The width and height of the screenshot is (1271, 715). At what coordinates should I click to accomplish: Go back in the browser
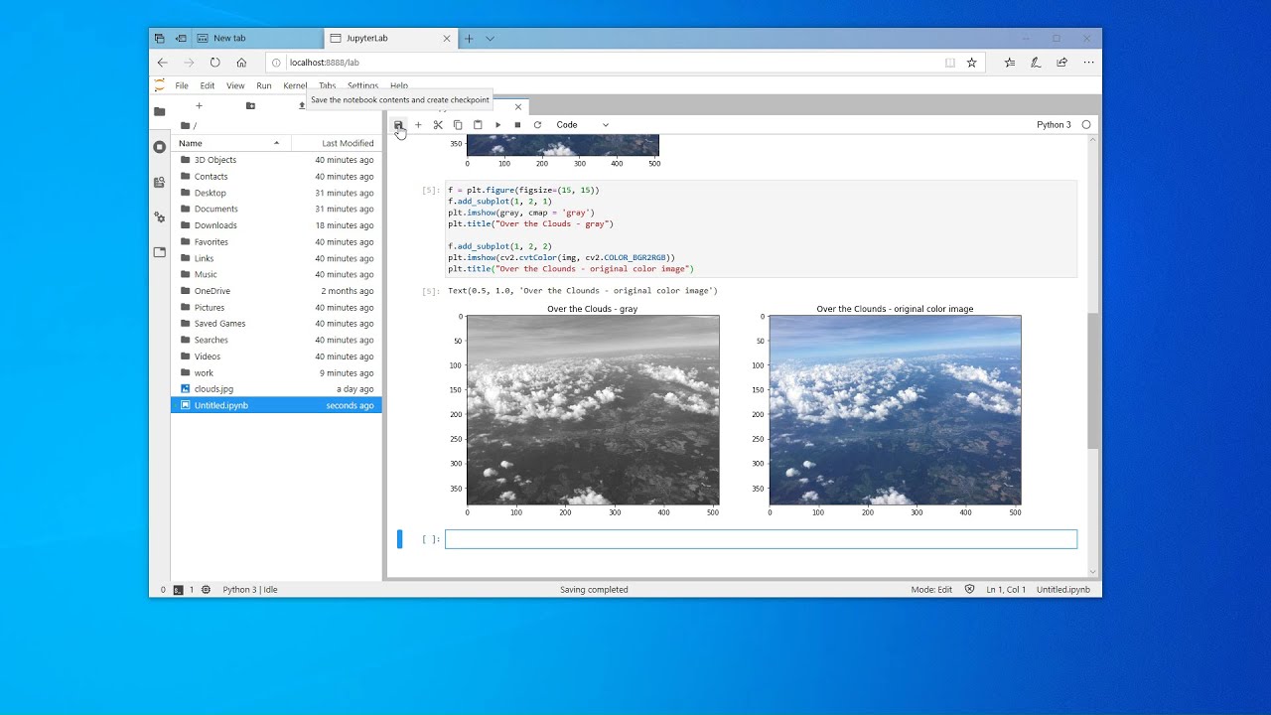click(x=163, y=63)
